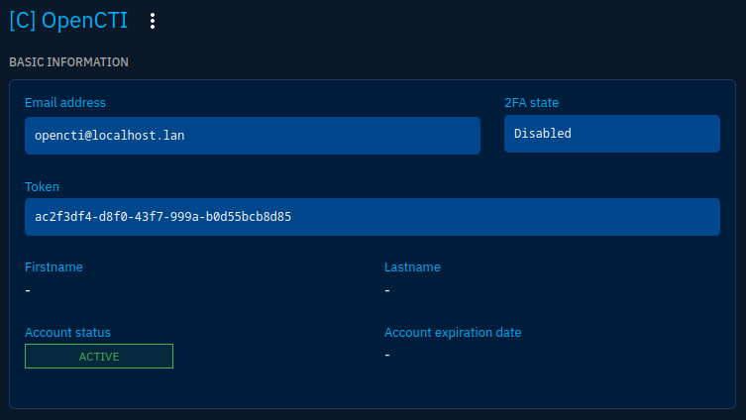This screenshot has height=420, width=746.
Task: Click the Account expiration date label
Action: (x=453, y=333)
